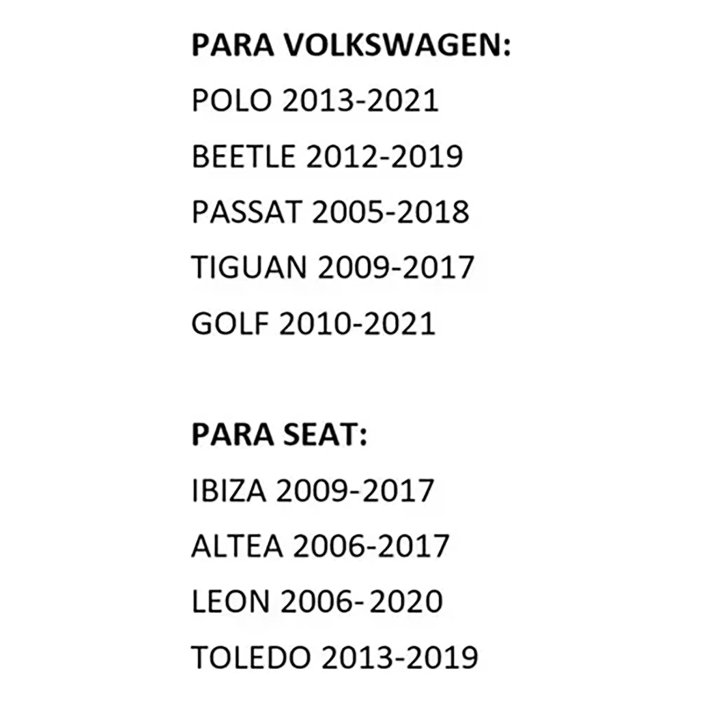The image size is (701, 701).
Task: Click the PARA VOLKSWAGEN heading
Action: click(x=351, y=45)
